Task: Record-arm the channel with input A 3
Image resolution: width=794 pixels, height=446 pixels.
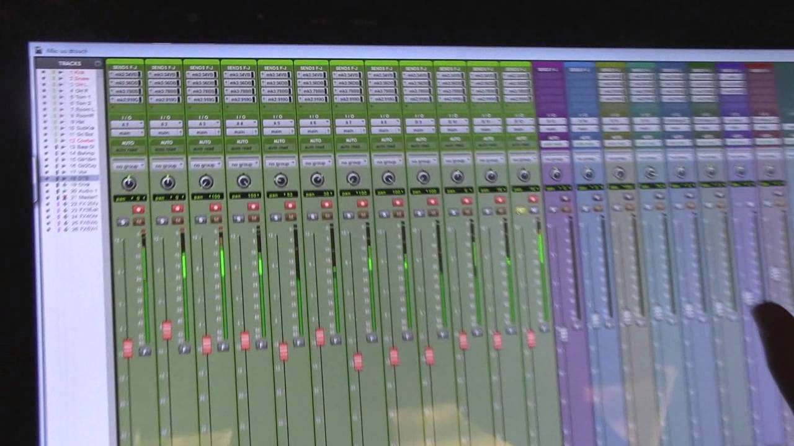Action: point(215,207)
